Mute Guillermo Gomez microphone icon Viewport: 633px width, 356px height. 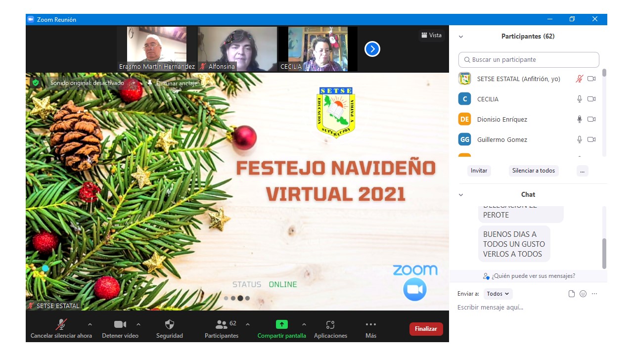click(580, 139)
